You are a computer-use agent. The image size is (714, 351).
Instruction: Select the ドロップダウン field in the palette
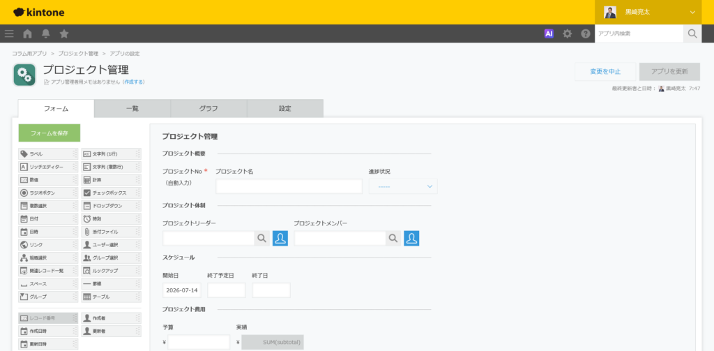point(111,206)
